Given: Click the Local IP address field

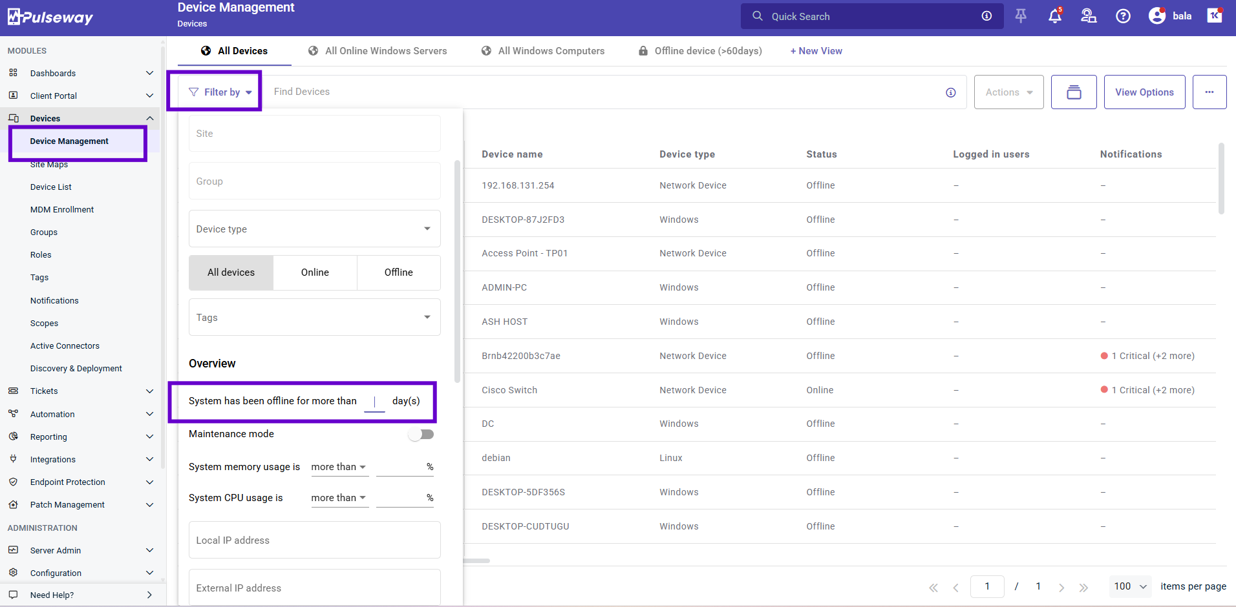Looking at the screenshot, I should tap(315, 540).
